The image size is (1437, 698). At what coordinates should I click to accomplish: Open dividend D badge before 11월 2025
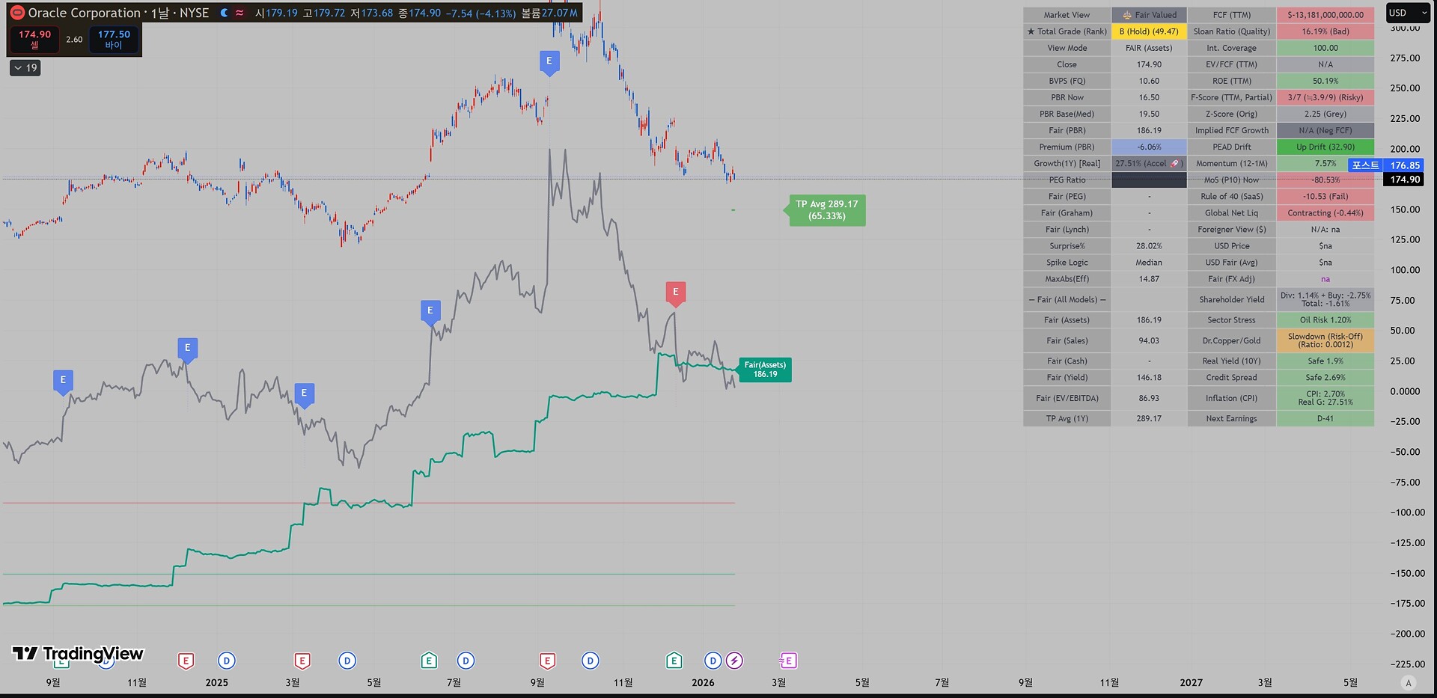coord(590,661)
